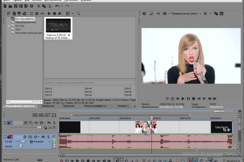Image resolution: width=244 pixels, height=162 pixels.
Task: Open preview overlays grid dropdown
Action: tap(210, 13)
